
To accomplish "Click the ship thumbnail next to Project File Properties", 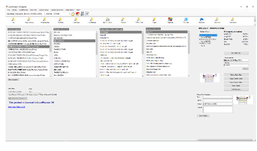I will tap(243, 100).
